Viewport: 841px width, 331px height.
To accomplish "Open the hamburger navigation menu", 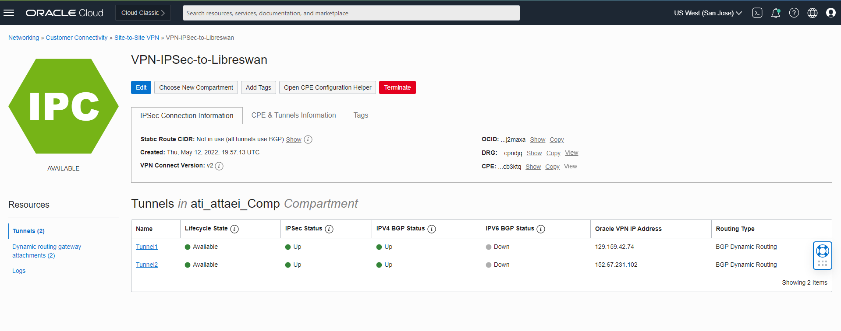I will (9, 13).
